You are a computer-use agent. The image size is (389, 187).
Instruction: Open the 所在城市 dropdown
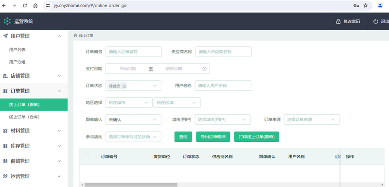click(x=129, y=102)
